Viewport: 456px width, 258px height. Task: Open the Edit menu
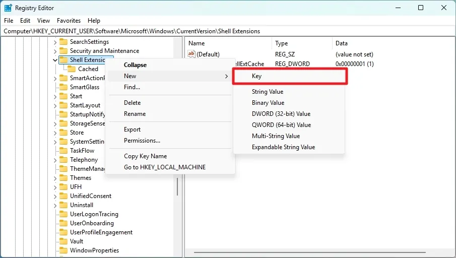click(x=25, y=21)
